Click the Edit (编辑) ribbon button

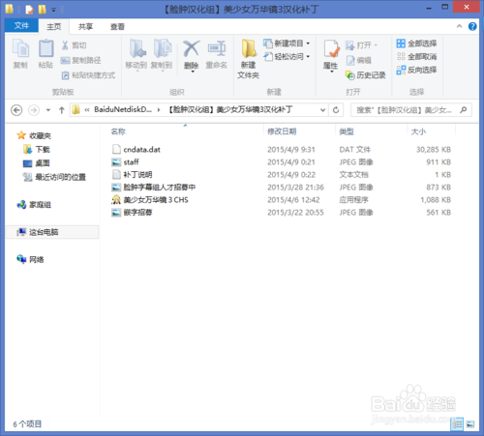pos(358,60)
